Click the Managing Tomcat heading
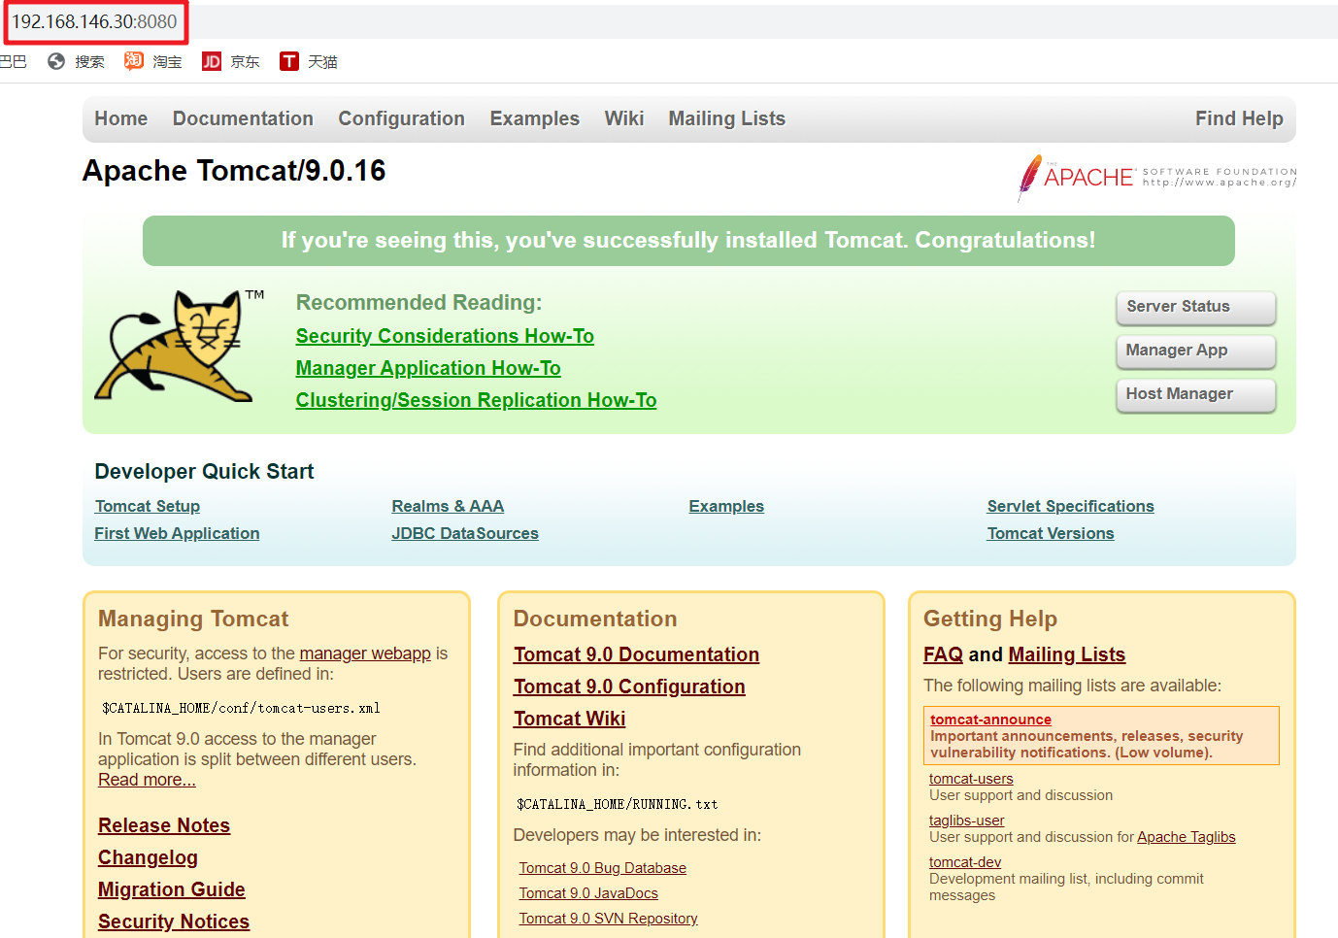This screenshot has width=1338, height=938. coord(193,619)
